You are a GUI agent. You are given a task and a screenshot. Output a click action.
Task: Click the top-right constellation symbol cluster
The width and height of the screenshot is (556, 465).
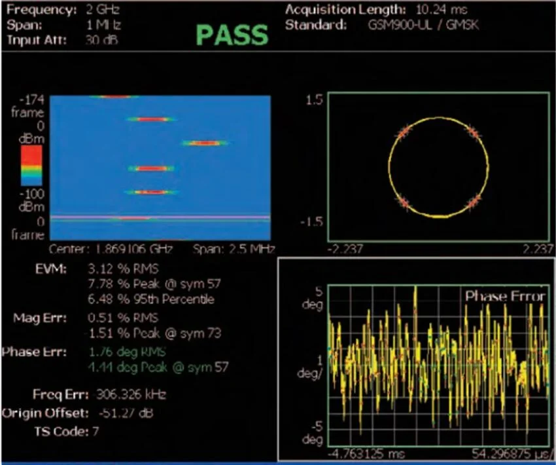473,132
